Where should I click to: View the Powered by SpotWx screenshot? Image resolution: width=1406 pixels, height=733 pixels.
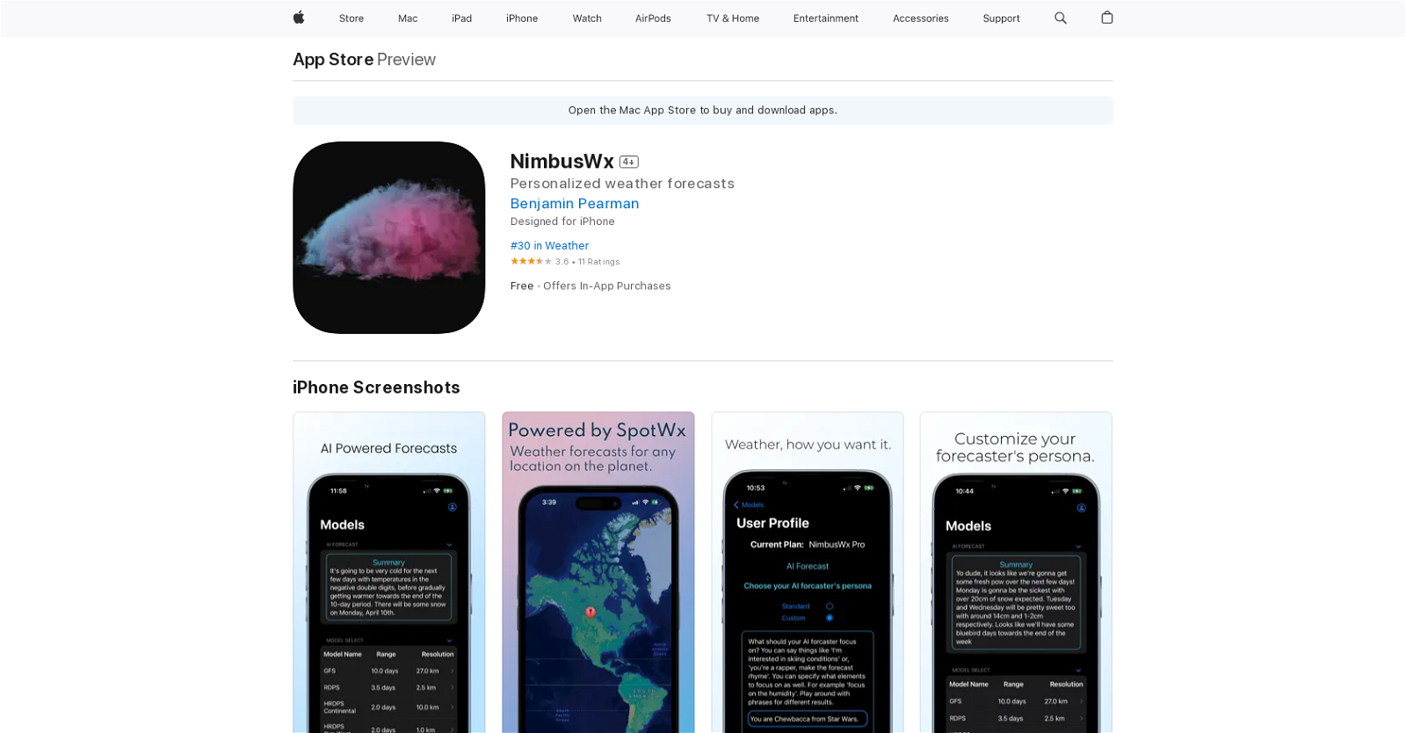coord(598,572)
